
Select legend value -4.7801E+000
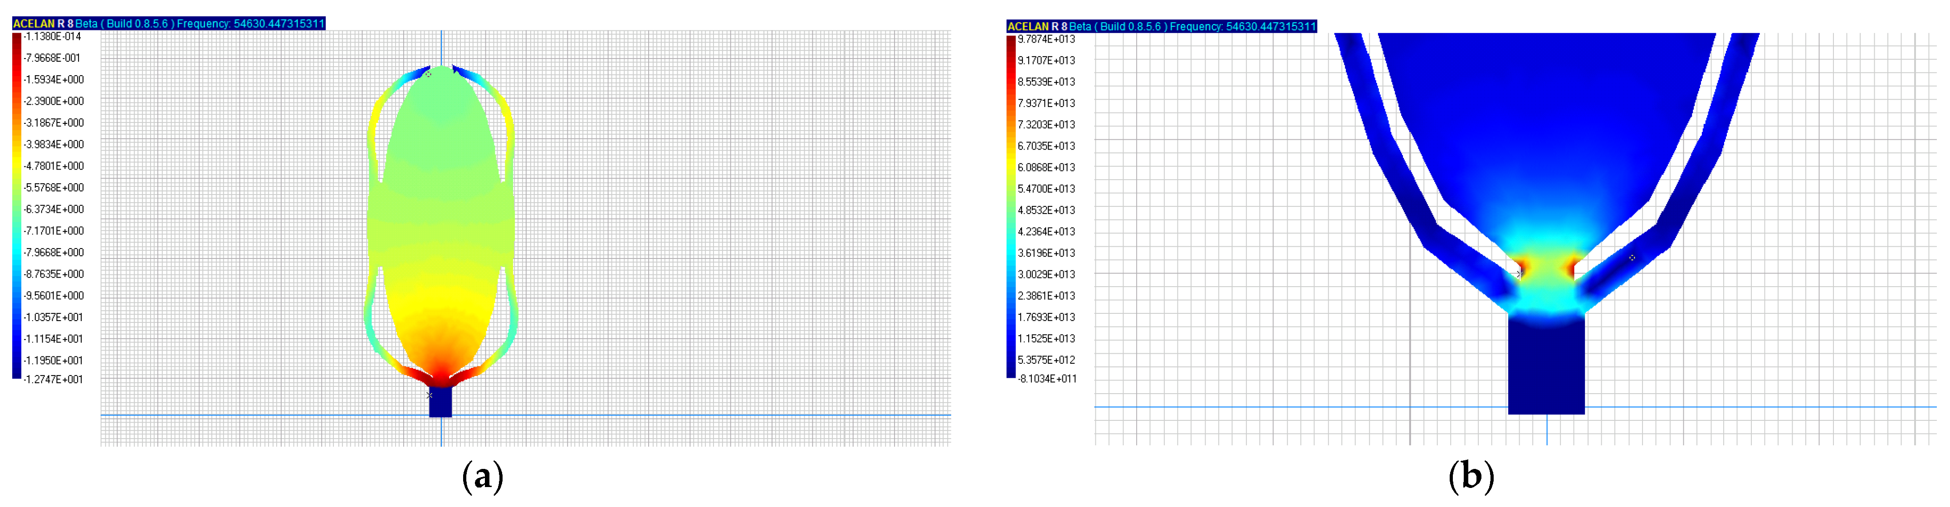point(54,166)
